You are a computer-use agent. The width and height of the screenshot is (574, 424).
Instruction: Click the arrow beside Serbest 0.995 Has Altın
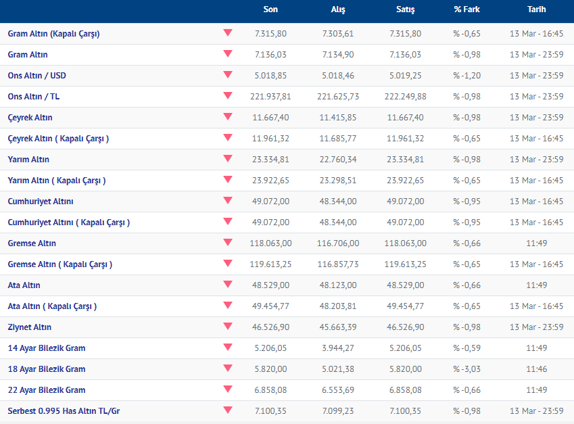(227, 410)
